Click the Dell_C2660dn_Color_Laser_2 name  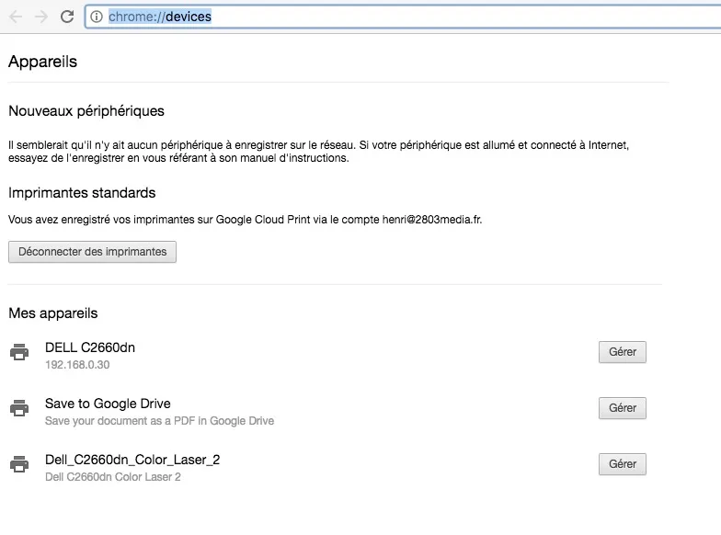coord(132,460)
